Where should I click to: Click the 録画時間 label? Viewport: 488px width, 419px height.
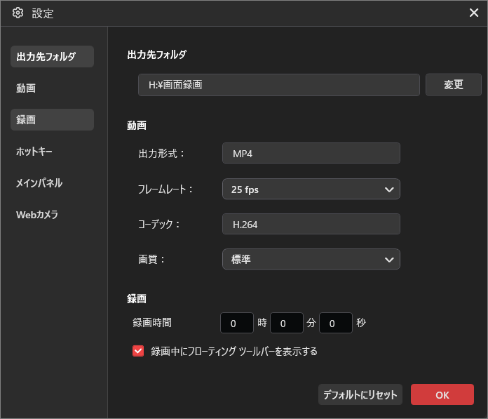click(x=152, y=323)
